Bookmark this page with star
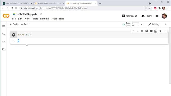 (x=150, y=8)
